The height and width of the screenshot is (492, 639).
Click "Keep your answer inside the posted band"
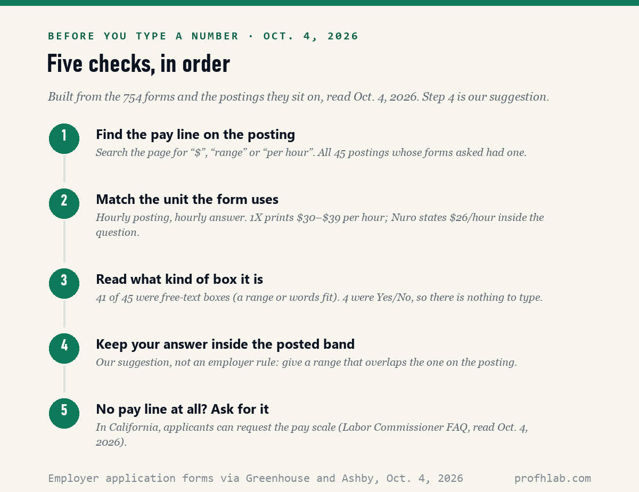(x=225, y=344)
